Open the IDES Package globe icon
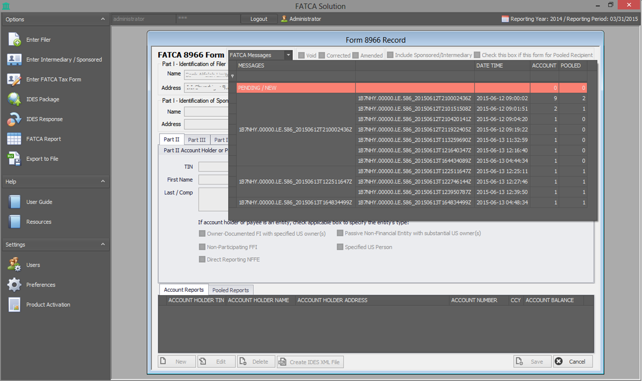 pyautogui.click(x=14, y=99)
